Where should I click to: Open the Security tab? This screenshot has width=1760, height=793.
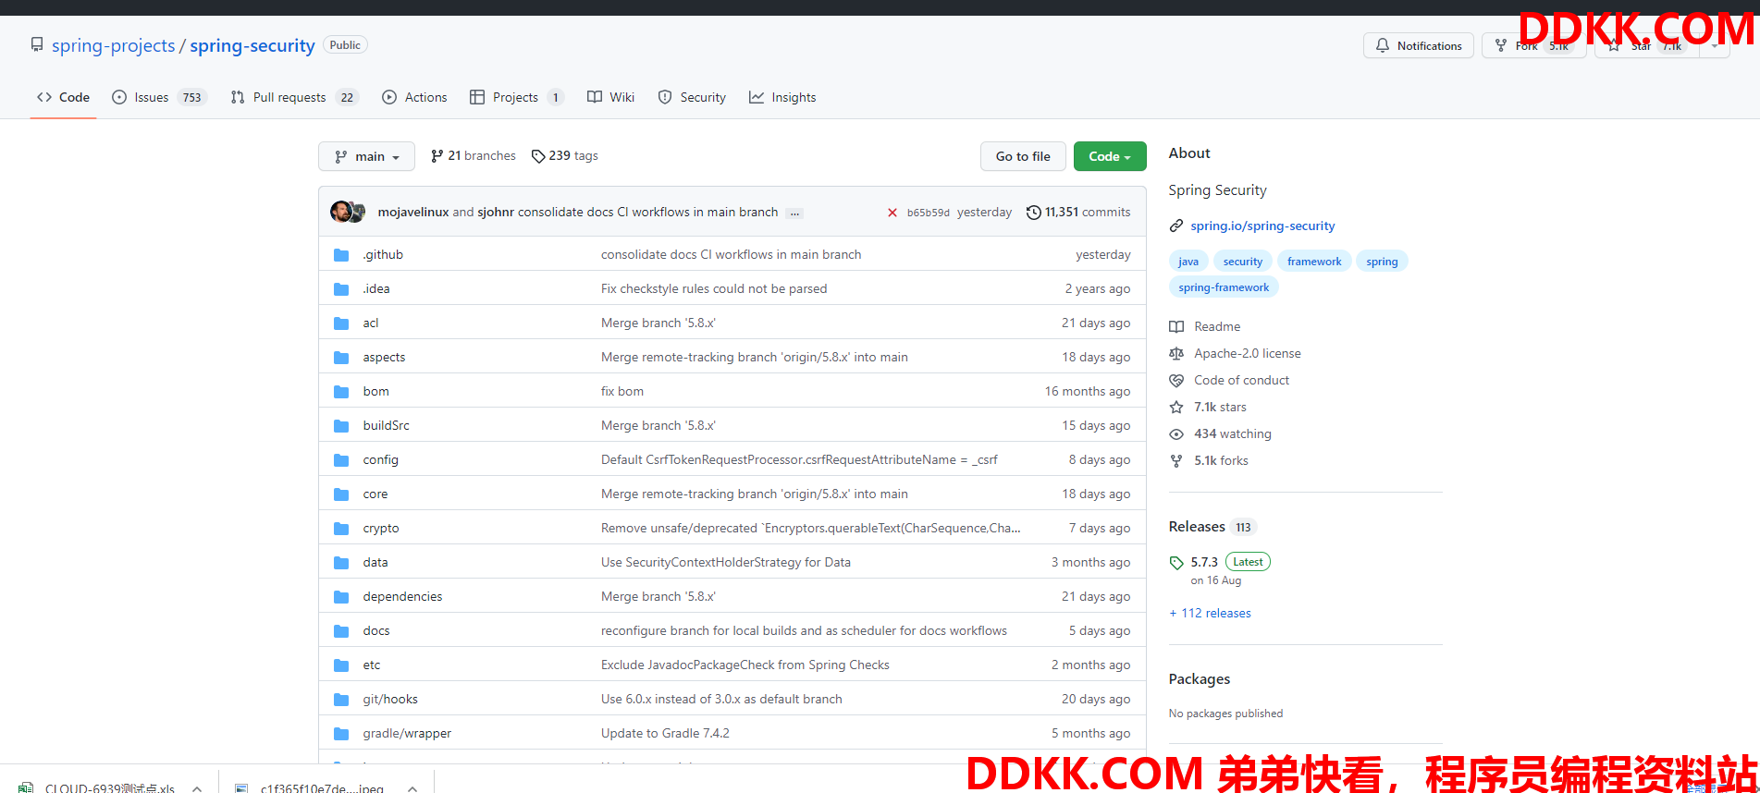tap(692, 97)
